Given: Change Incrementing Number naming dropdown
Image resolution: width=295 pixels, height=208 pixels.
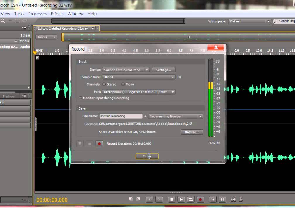Looking at the screenshot, I should [200, 116].
